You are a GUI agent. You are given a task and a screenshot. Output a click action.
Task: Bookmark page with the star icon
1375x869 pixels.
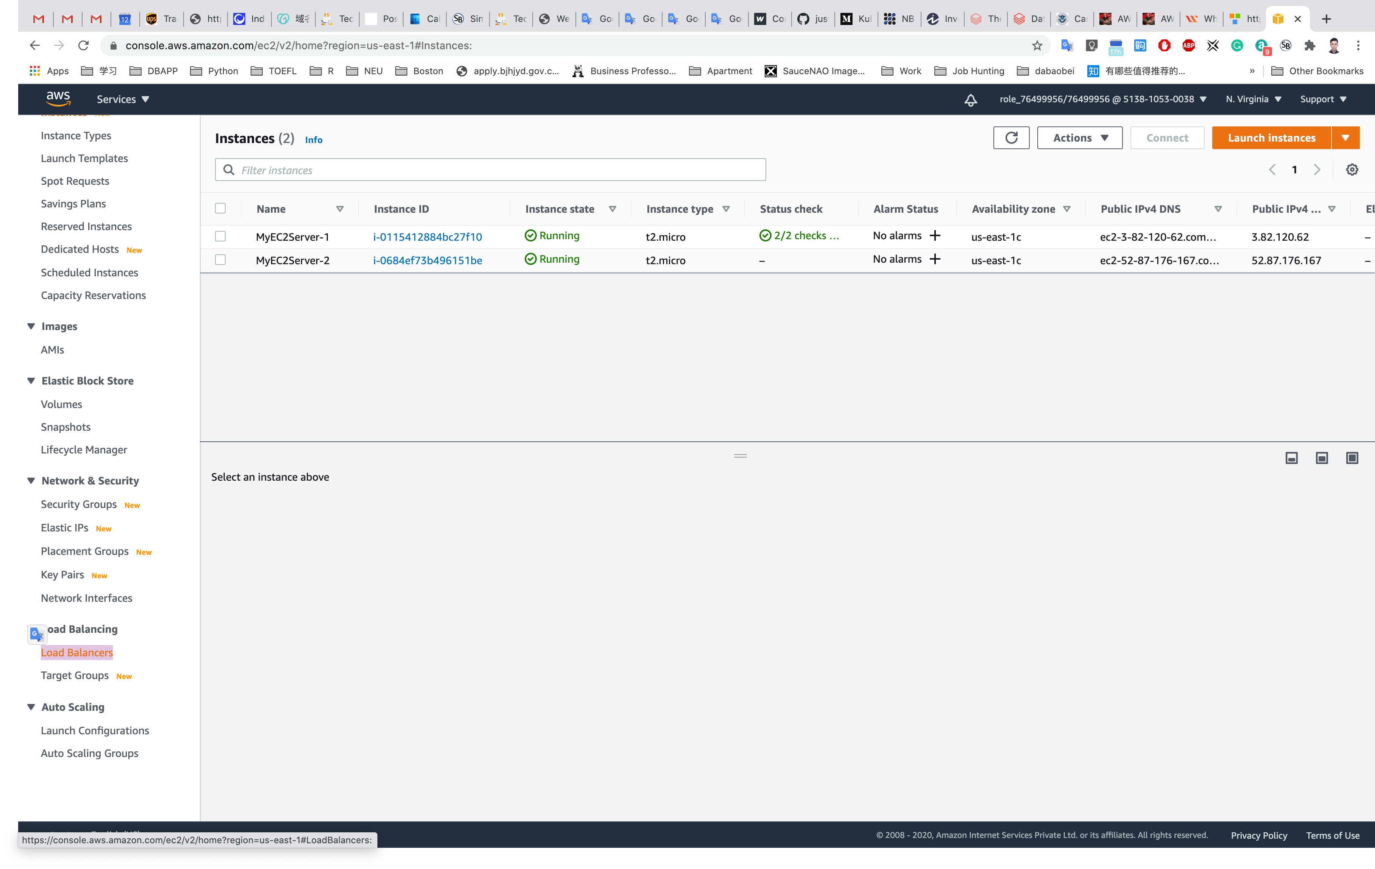tap(1037, 46)
